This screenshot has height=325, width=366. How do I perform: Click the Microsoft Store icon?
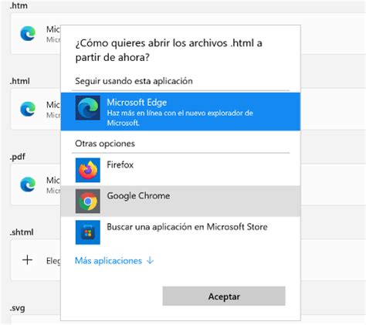tap(88, 232)
